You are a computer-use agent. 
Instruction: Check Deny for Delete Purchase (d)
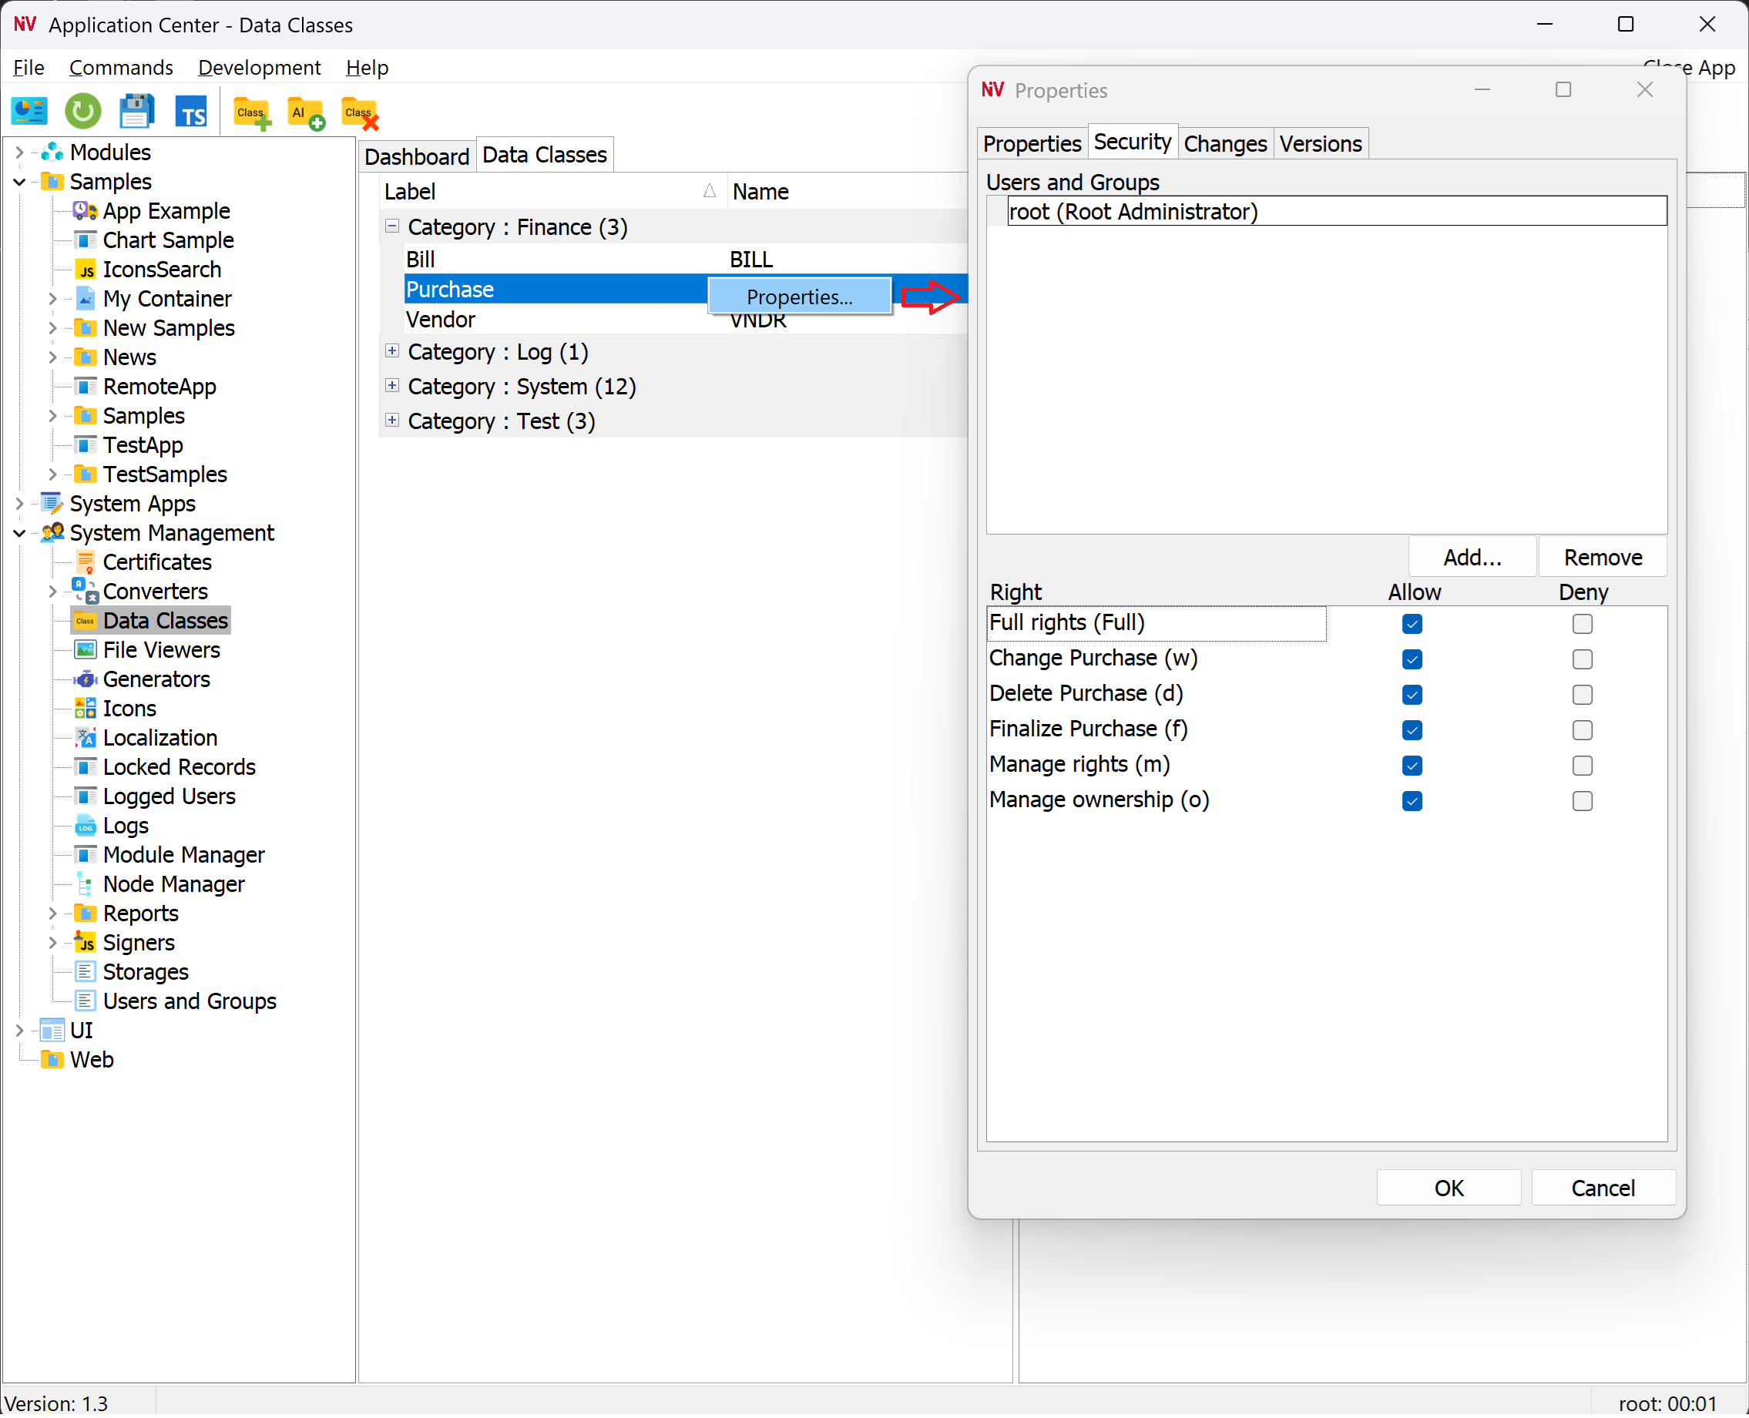(1582, 694)
